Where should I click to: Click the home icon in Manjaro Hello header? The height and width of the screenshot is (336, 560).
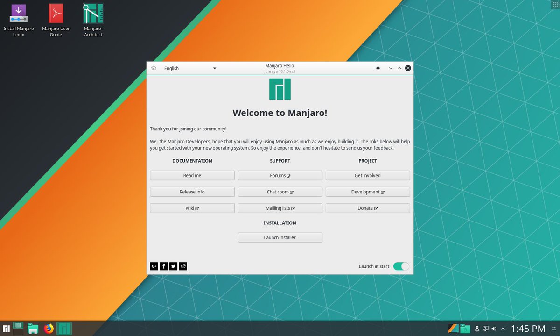pos(154,68)
